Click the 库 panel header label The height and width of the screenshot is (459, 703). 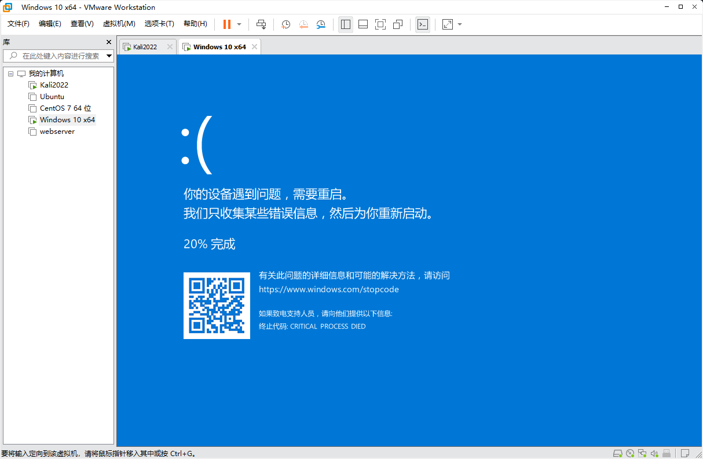(6, 42)
